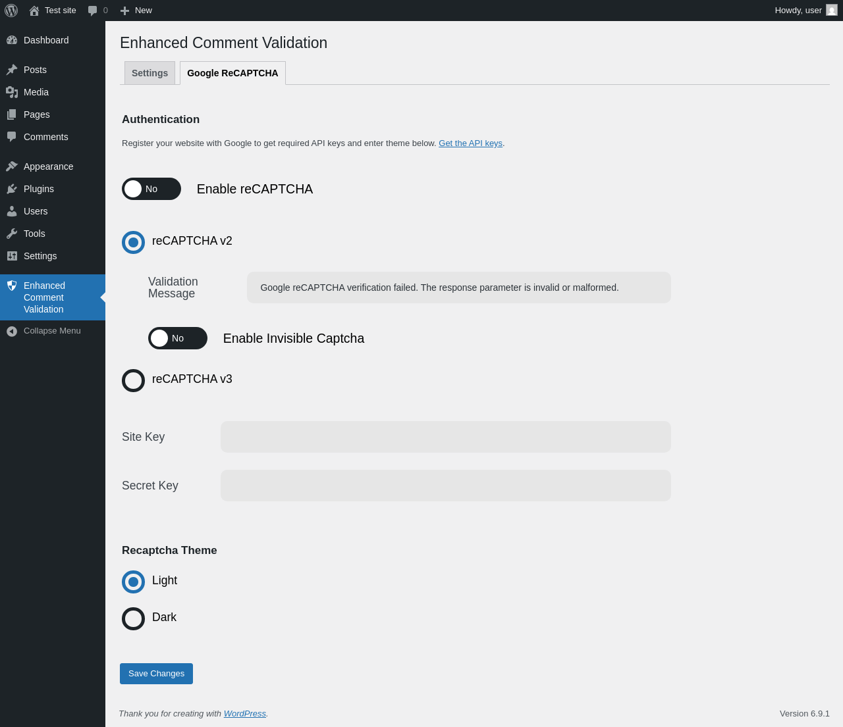
Task: Click the comments bubble in admin bar
Action: click(x=93, y=11)
